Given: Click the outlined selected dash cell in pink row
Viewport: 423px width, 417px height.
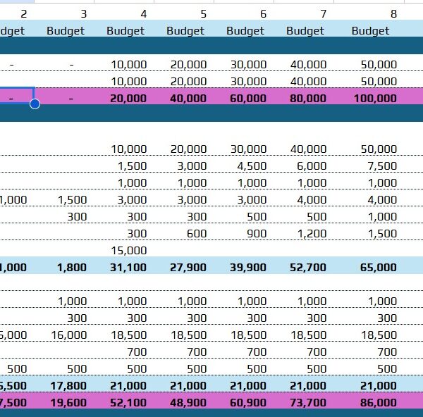Looking at the screenshot, I should (x=17, y=96).
